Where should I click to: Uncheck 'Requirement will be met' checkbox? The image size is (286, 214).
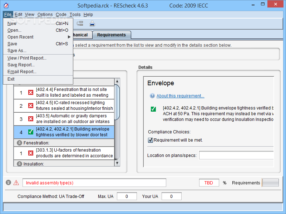pyautogui.click(x=151, y=140)
